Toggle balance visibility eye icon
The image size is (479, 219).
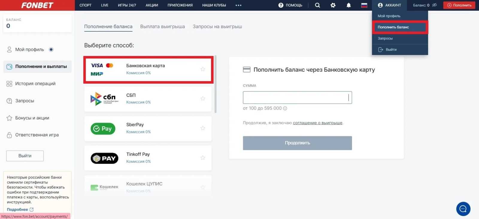[x=435, y=5]
